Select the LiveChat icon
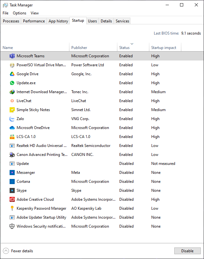This screenshot has width=204, height=259. pos(12,101)
